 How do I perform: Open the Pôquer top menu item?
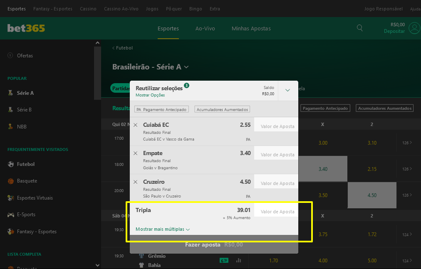pyautogui.click(x=174, y=9)
